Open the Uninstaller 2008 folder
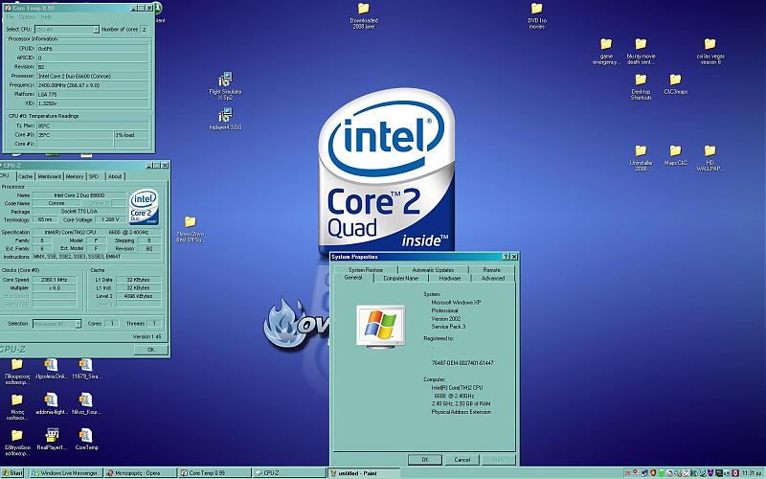This screenshot has height=479, width=766. coord(641,157)
